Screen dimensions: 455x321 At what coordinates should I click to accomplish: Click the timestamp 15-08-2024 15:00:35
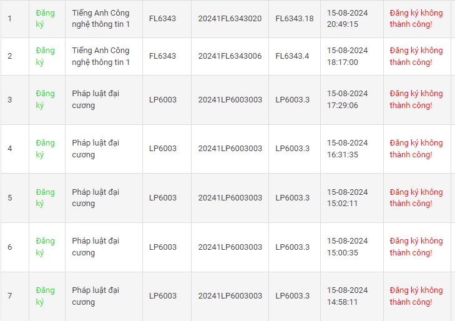(347, 247)
